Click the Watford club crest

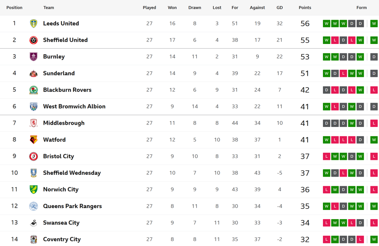34,139
